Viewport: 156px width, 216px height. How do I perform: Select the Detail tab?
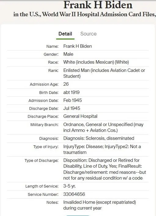65,34
